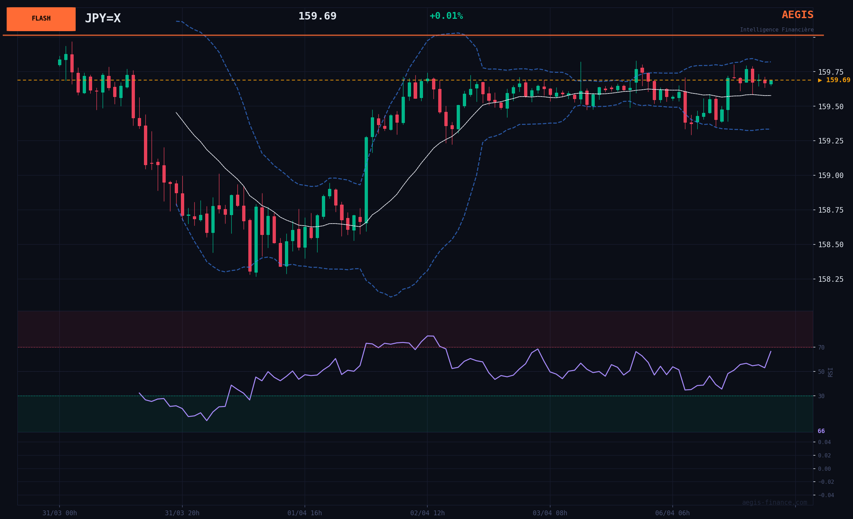Click the +0.01% change indicator

point(446,16)
